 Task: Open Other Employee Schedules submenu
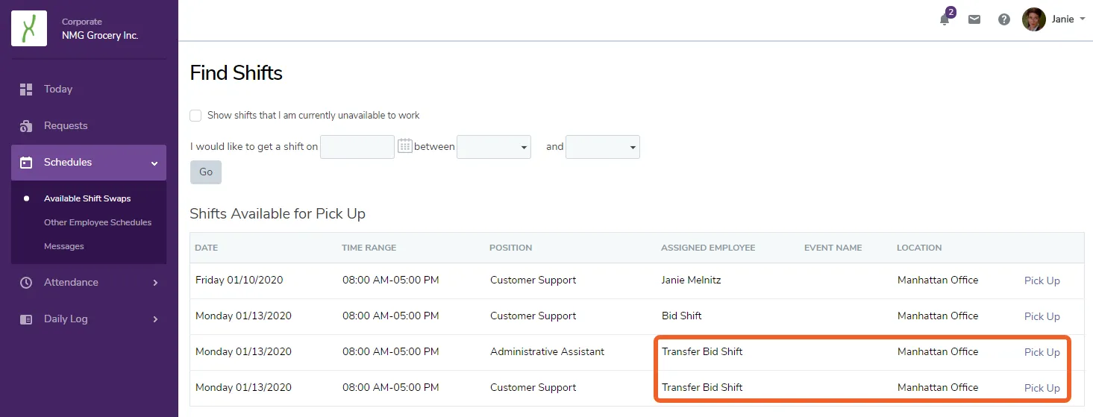tap(98, 222)
